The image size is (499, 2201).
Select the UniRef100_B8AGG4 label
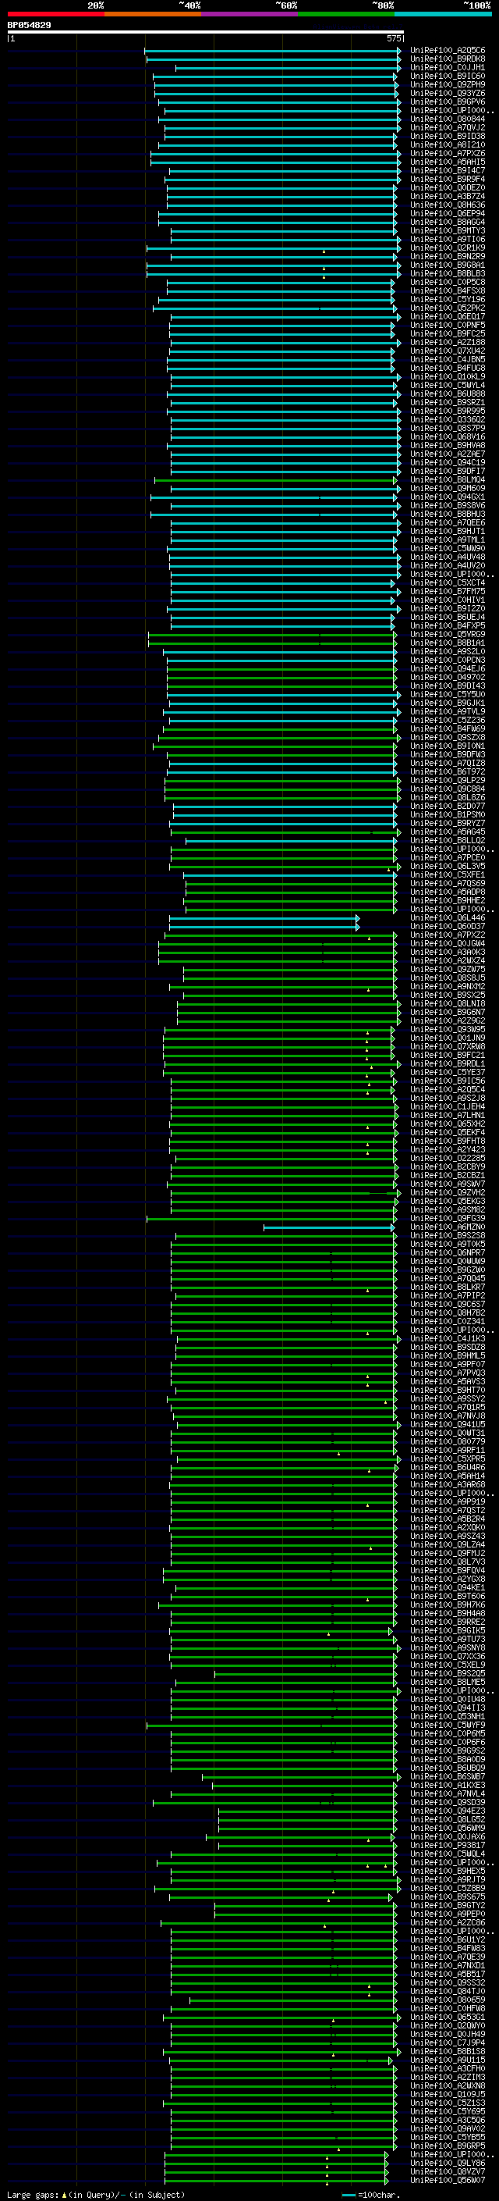click(448, 223)
